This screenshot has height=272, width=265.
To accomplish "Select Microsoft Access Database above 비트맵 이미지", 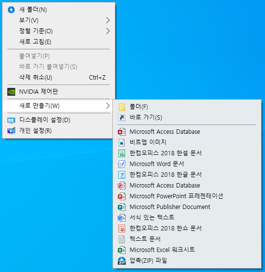I will coord(187,132).
